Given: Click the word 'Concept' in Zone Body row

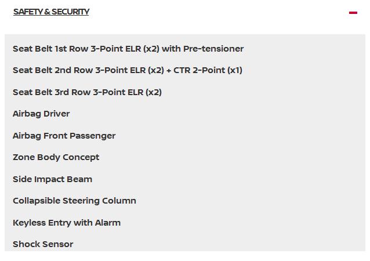Looking at the screenshot, I should click(x=81, y=157).
